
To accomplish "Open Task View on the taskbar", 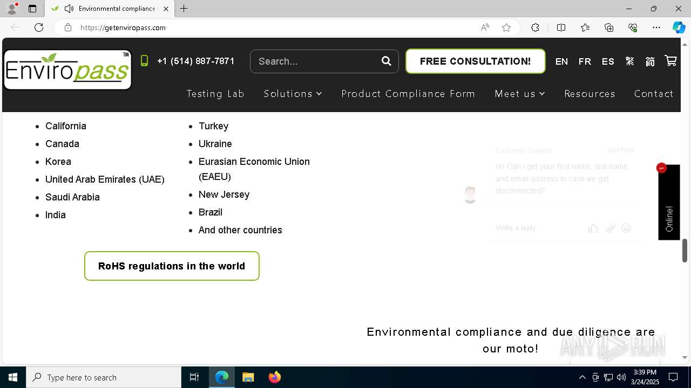I will pos(194,377).
